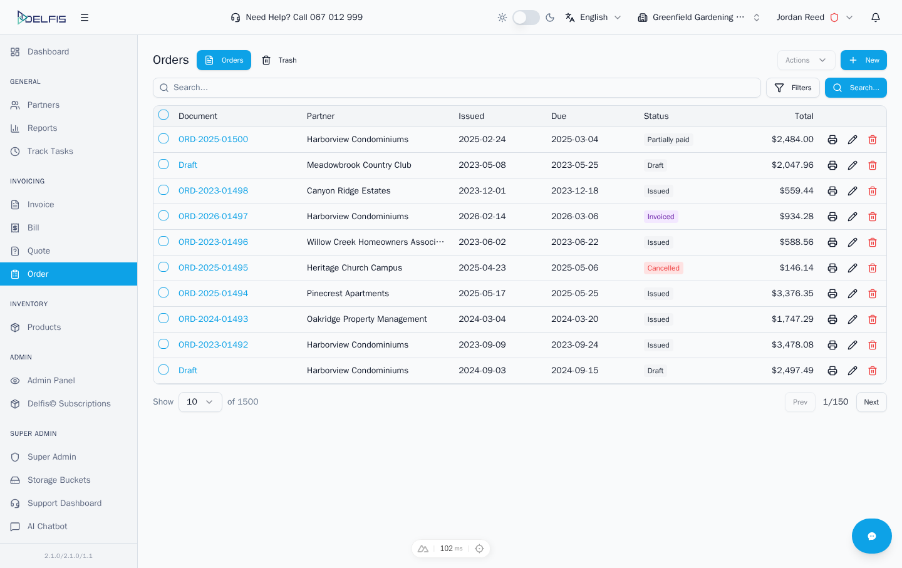The image size is (902, 568).
Task: Open the Actions dropdown
Action: coord(806,60)
